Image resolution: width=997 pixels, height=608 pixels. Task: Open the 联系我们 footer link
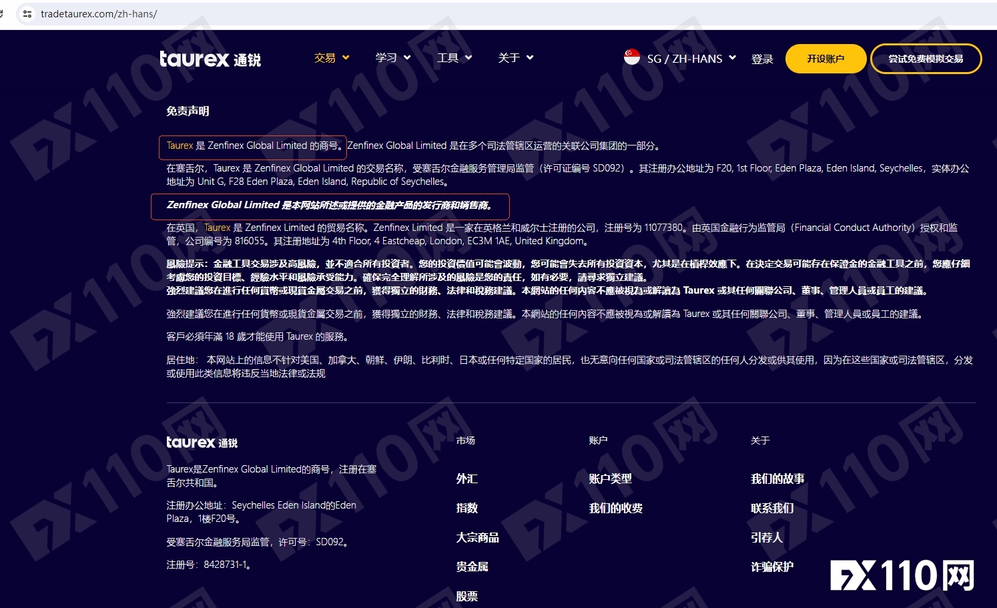[x=772, y=509]
